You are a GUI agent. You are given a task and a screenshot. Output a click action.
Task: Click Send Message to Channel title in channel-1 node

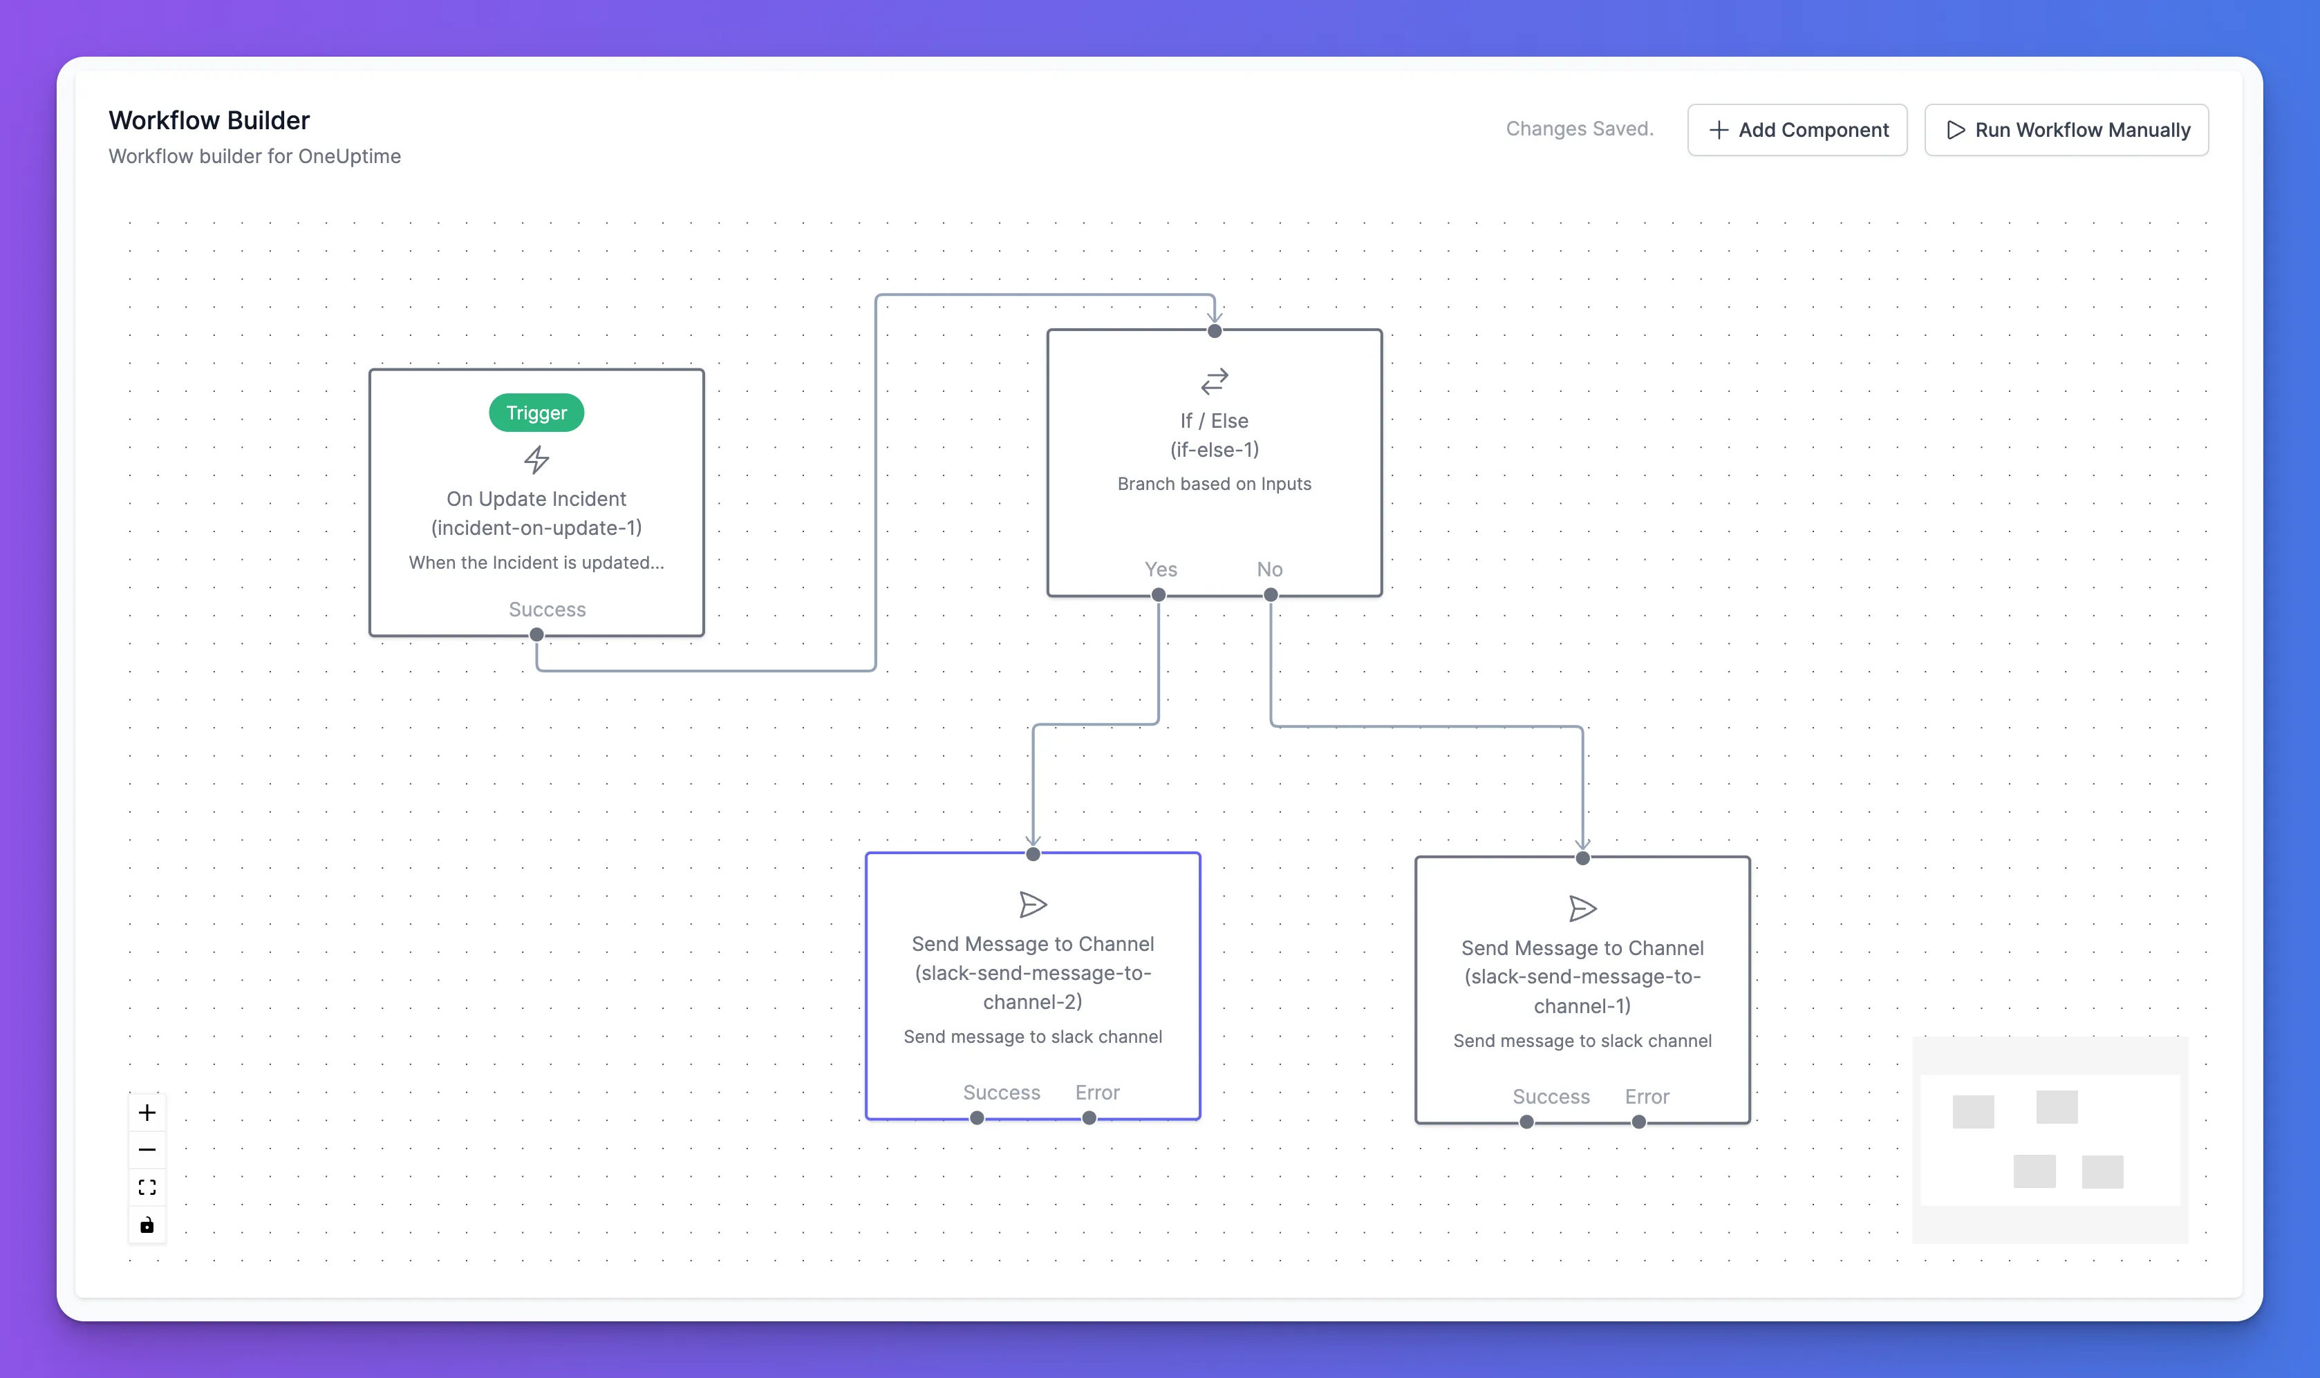point(1582,948)
